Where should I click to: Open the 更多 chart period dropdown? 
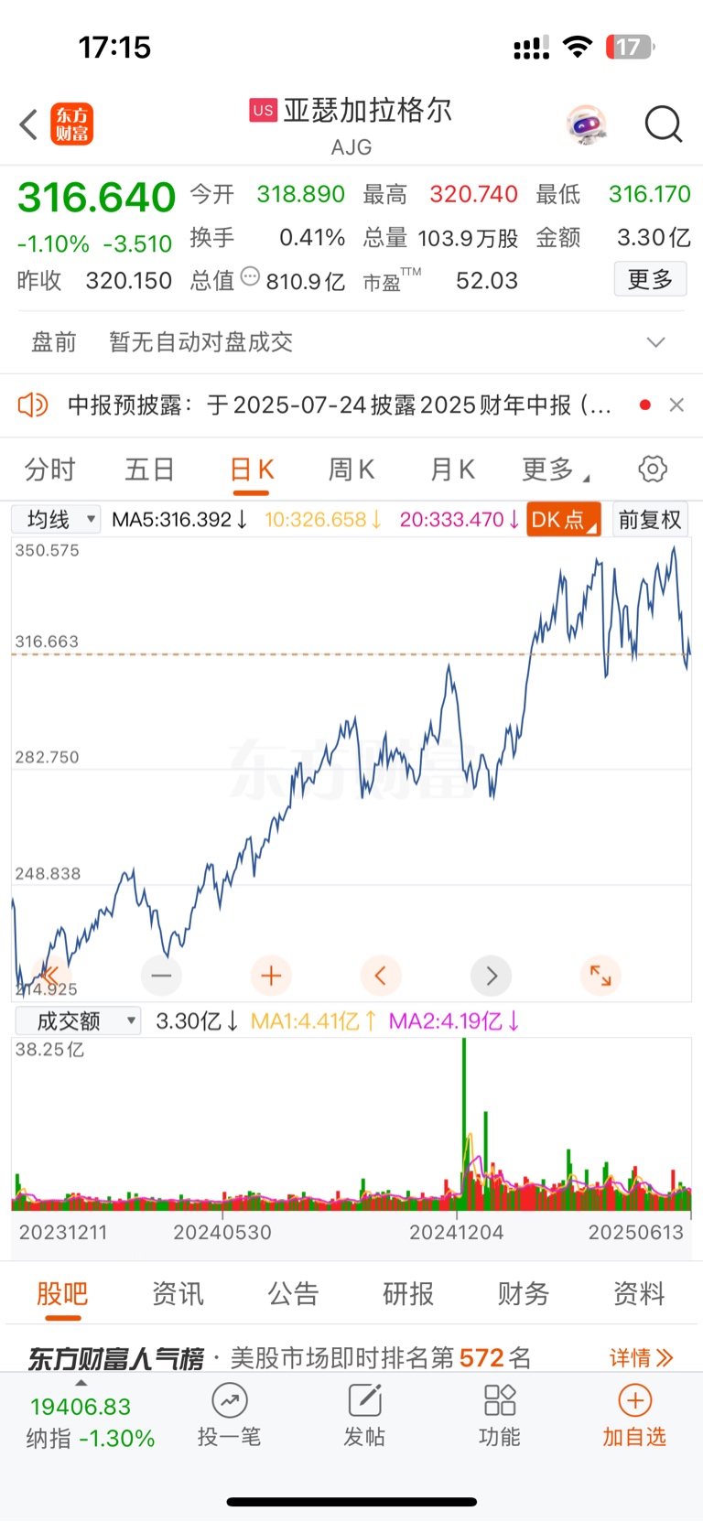pos(556,470)
